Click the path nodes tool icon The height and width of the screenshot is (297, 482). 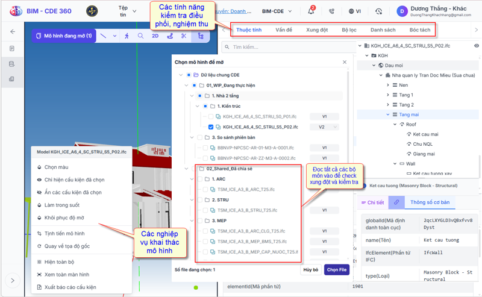pos(170,36)
